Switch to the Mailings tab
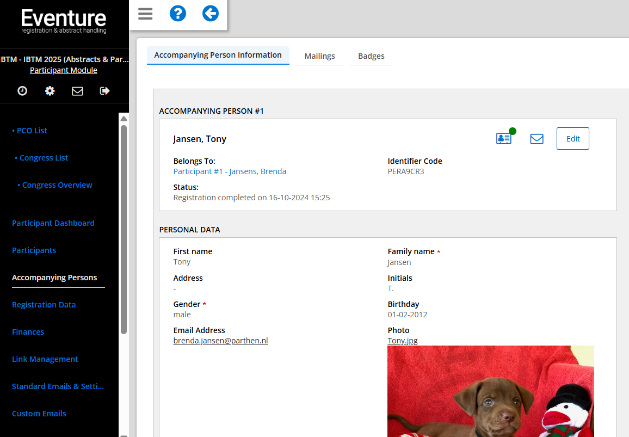The width and height of the screenshot is (629, 437). click(x=319, y=56)
